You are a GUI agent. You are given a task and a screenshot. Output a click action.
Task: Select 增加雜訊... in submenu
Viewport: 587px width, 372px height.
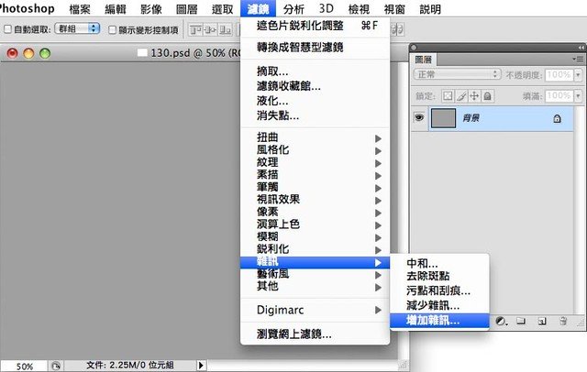pyautogui.click(x=439, y=321)
